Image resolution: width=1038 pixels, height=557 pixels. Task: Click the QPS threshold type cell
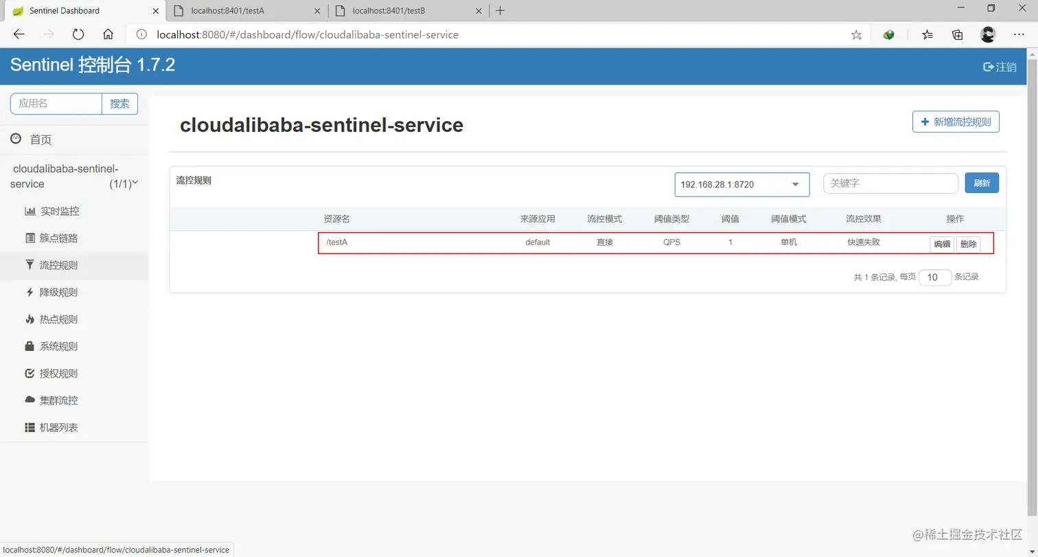[671, 242]
